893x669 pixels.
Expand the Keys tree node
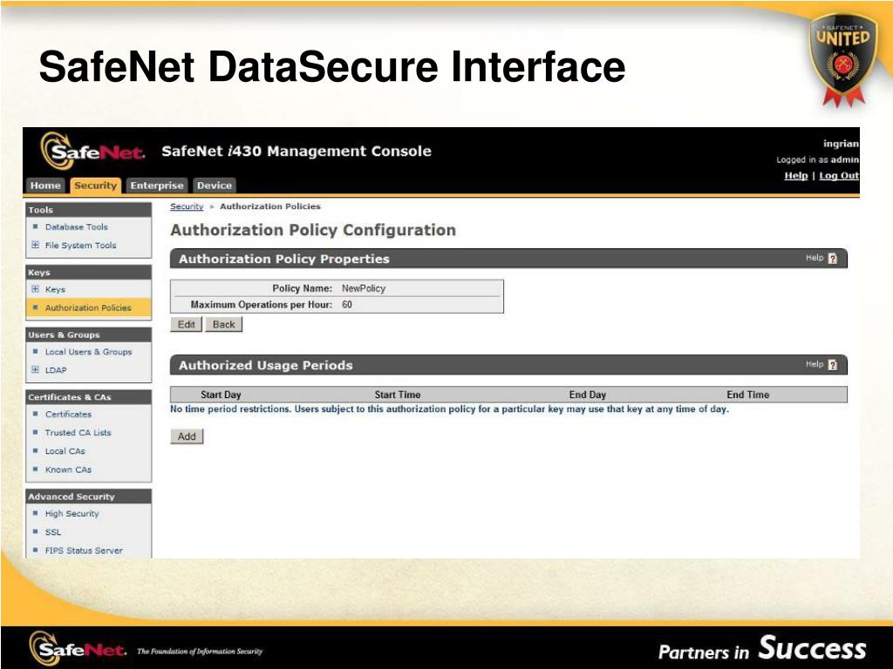coord(35,289)
